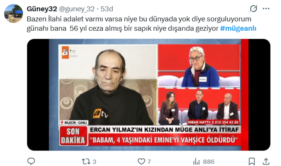Reply using the speech bubble icon
This screenshot has height=166, width=281.
click(31, 161)
